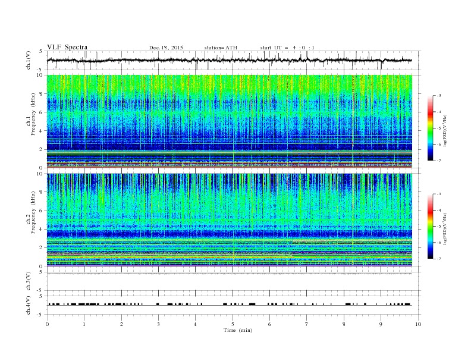
Task: Click inside the ch.1 spectrogram panel
Action: pos(229,121)
